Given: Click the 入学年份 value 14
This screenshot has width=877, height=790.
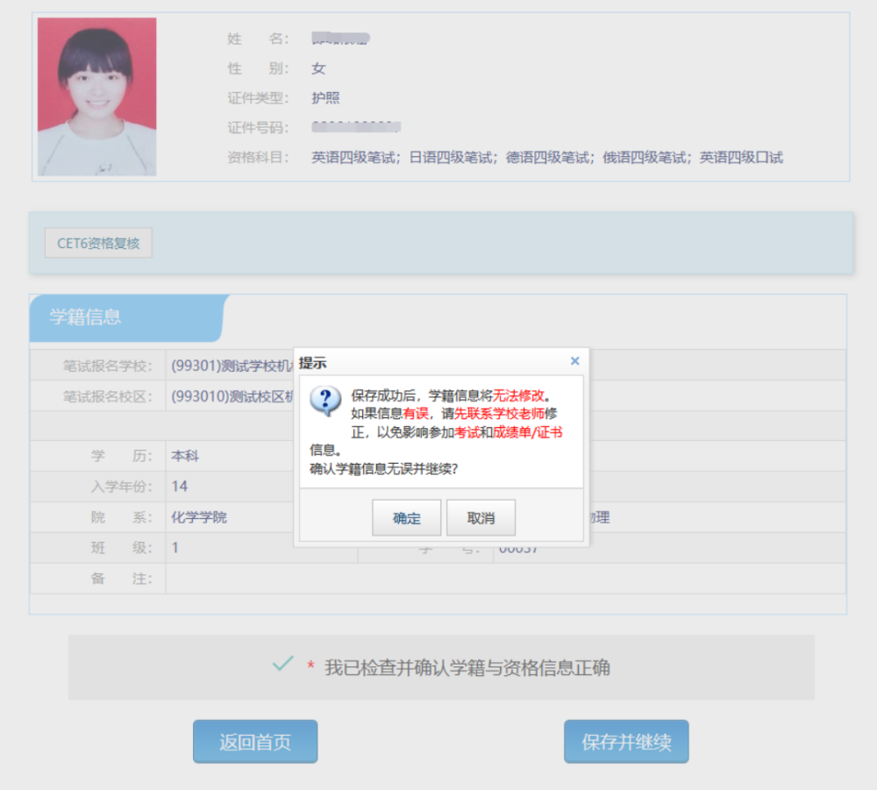Looking at the screenshot, I should [180, 487].
